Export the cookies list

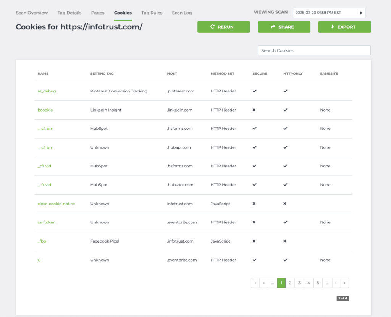point(344,27)
